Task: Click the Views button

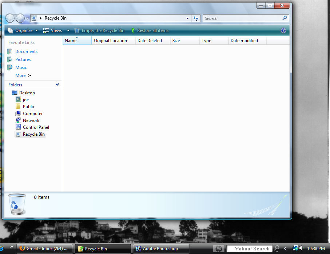Action: (x=53, y=30)
